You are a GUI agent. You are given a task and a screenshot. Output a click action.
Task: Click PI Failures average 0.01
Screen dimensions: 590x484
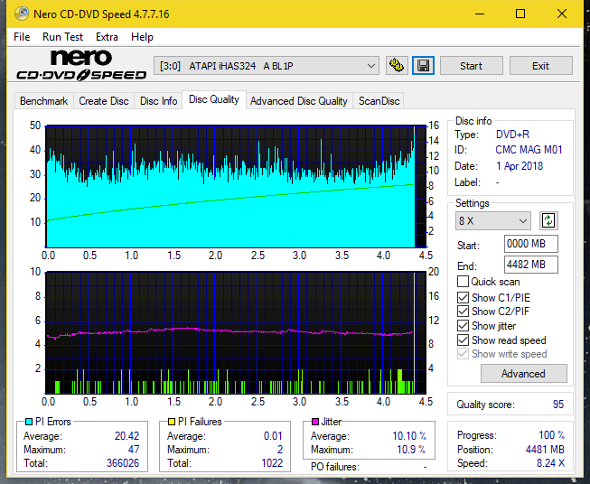[x=273, y=436]
